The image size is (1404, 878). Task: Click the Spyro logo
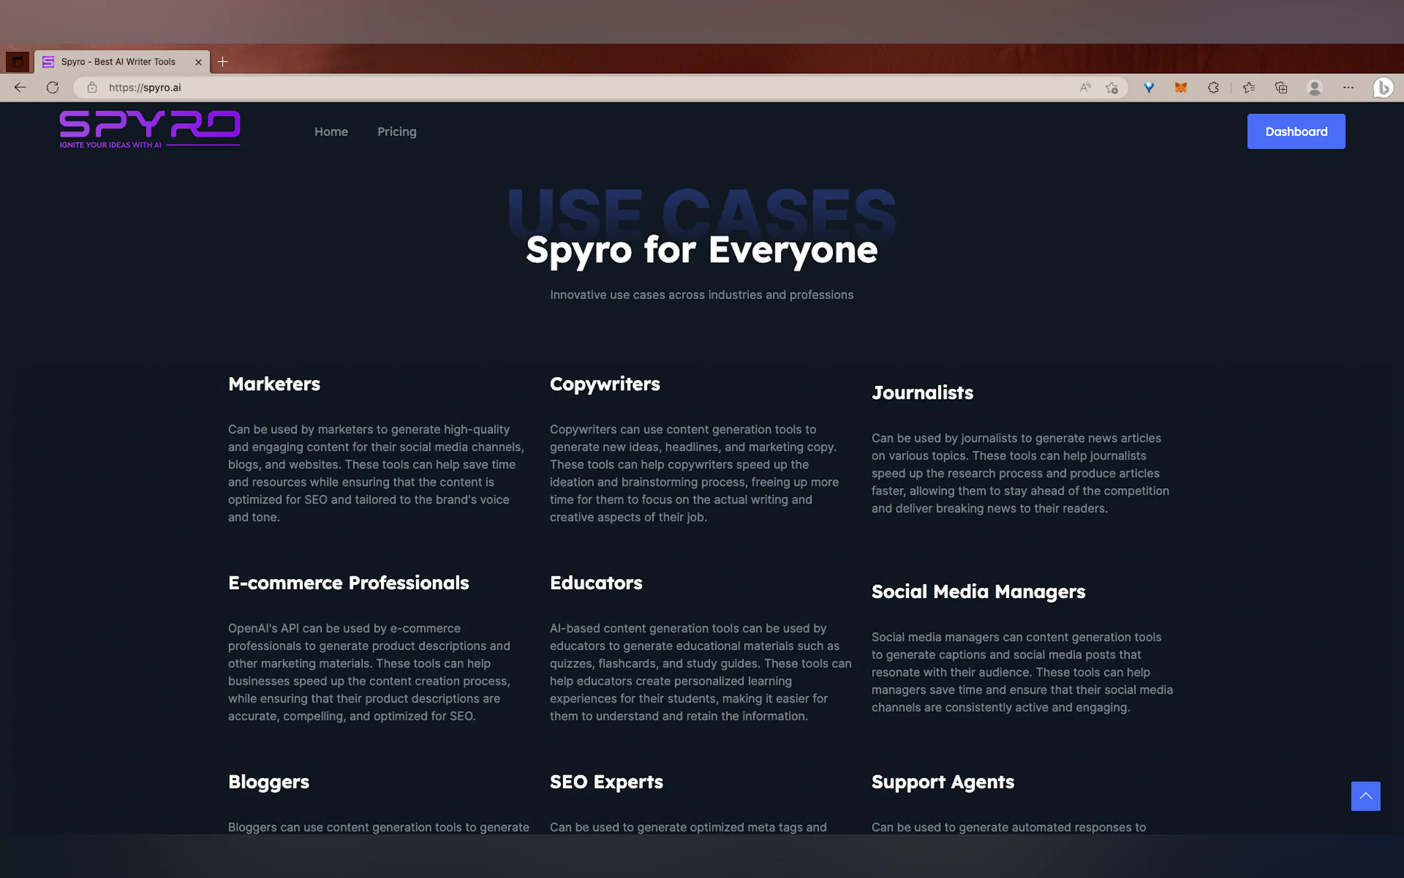click(150, 129)
